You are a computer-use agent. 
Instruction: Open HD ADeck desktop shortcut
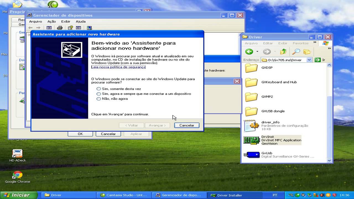pos(17,155)
